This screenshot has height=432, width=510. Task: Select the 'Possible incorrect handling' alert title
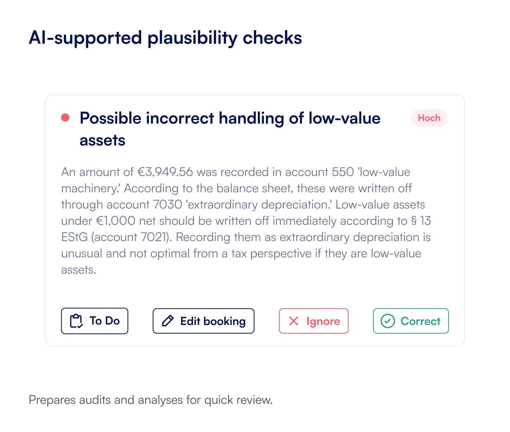(x=230, y=129)
